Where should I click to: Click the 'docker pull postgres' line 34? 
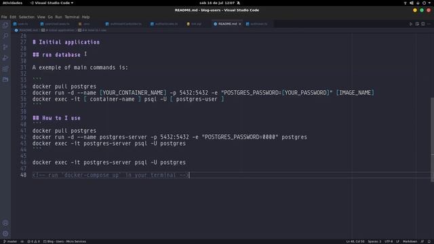tap(64, 86)
